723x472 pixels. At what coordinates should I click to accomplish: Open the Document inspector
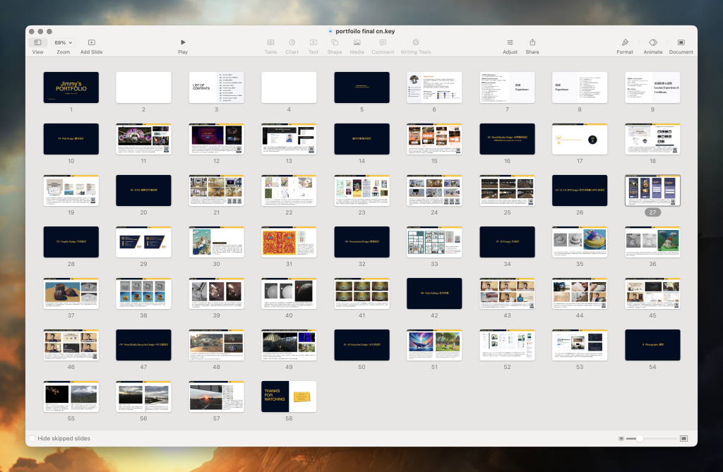tap(681, 43)
